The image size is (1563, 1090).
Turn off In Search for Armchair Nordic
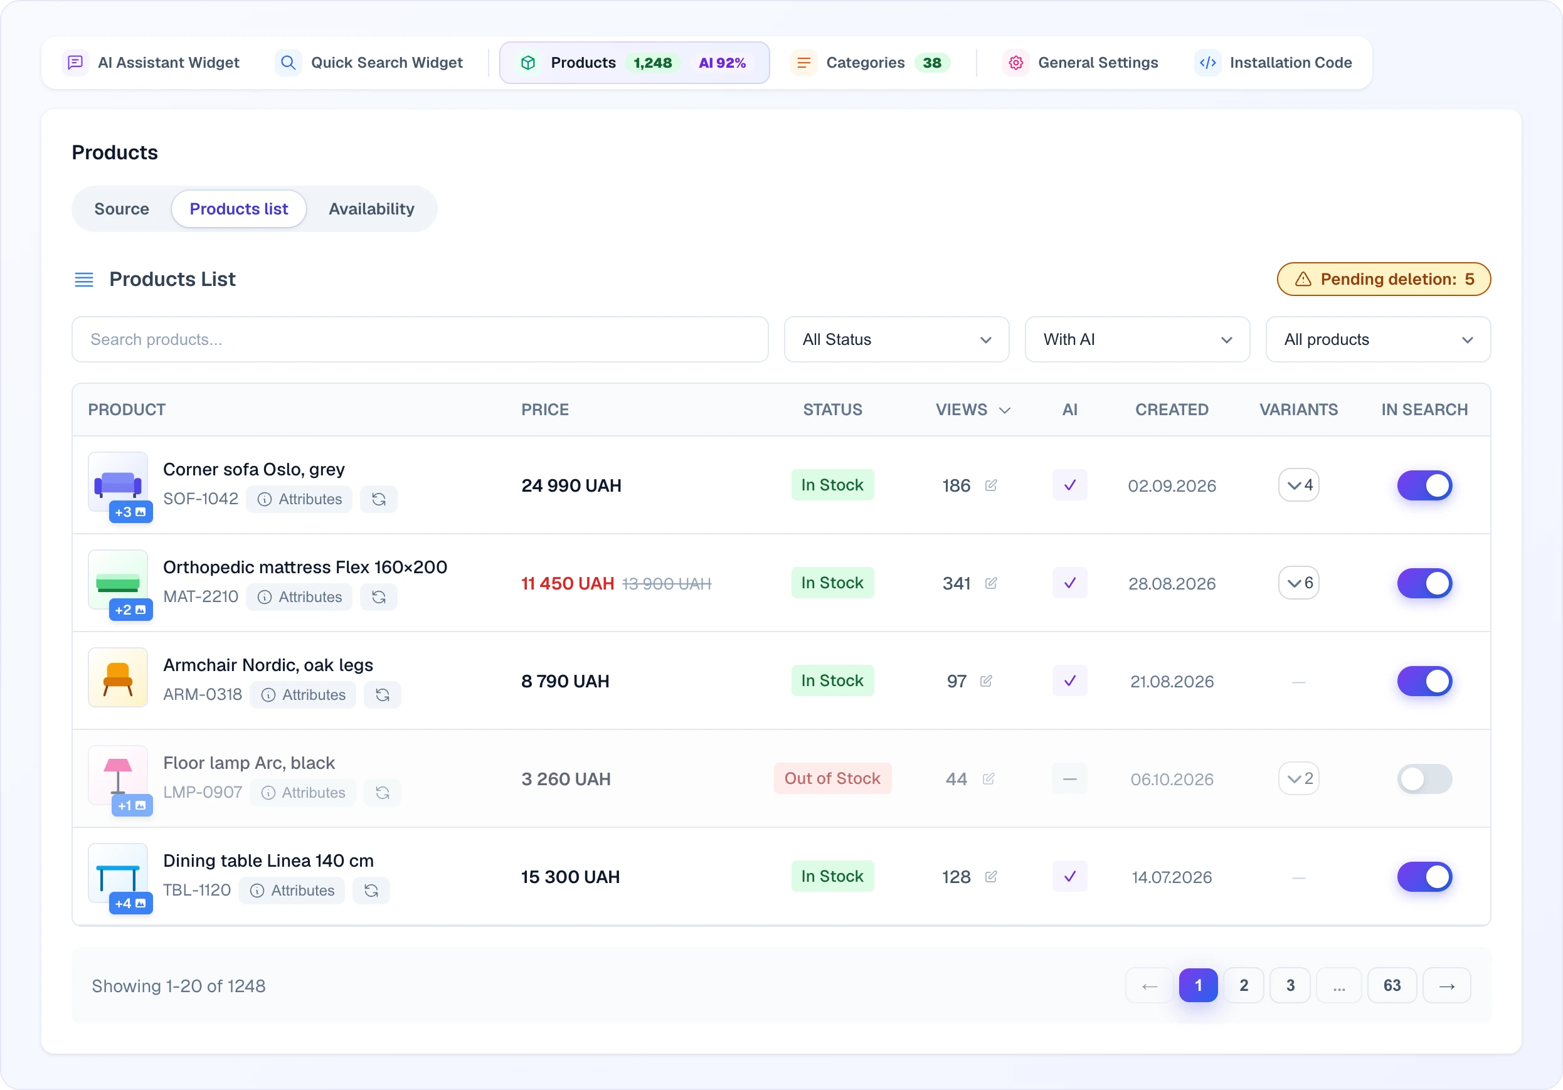click(1425, 681)
